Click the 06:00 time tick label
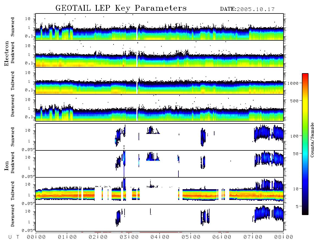314x242 pixels. pos(222,237)
